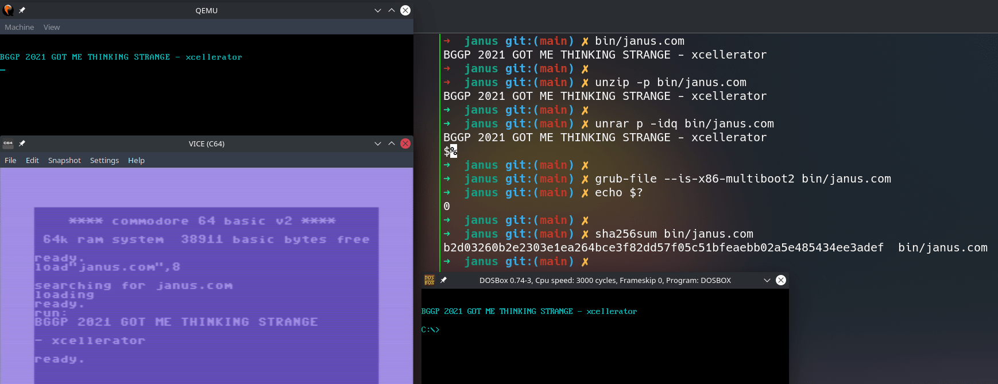Click the 'unzip -p bin/janus.com' command
This screenshot has width=998, height=384.
click(671, 82)
